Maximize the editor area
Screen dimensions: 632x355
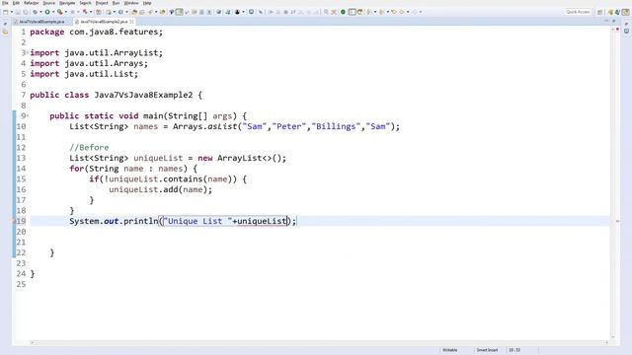613,21
